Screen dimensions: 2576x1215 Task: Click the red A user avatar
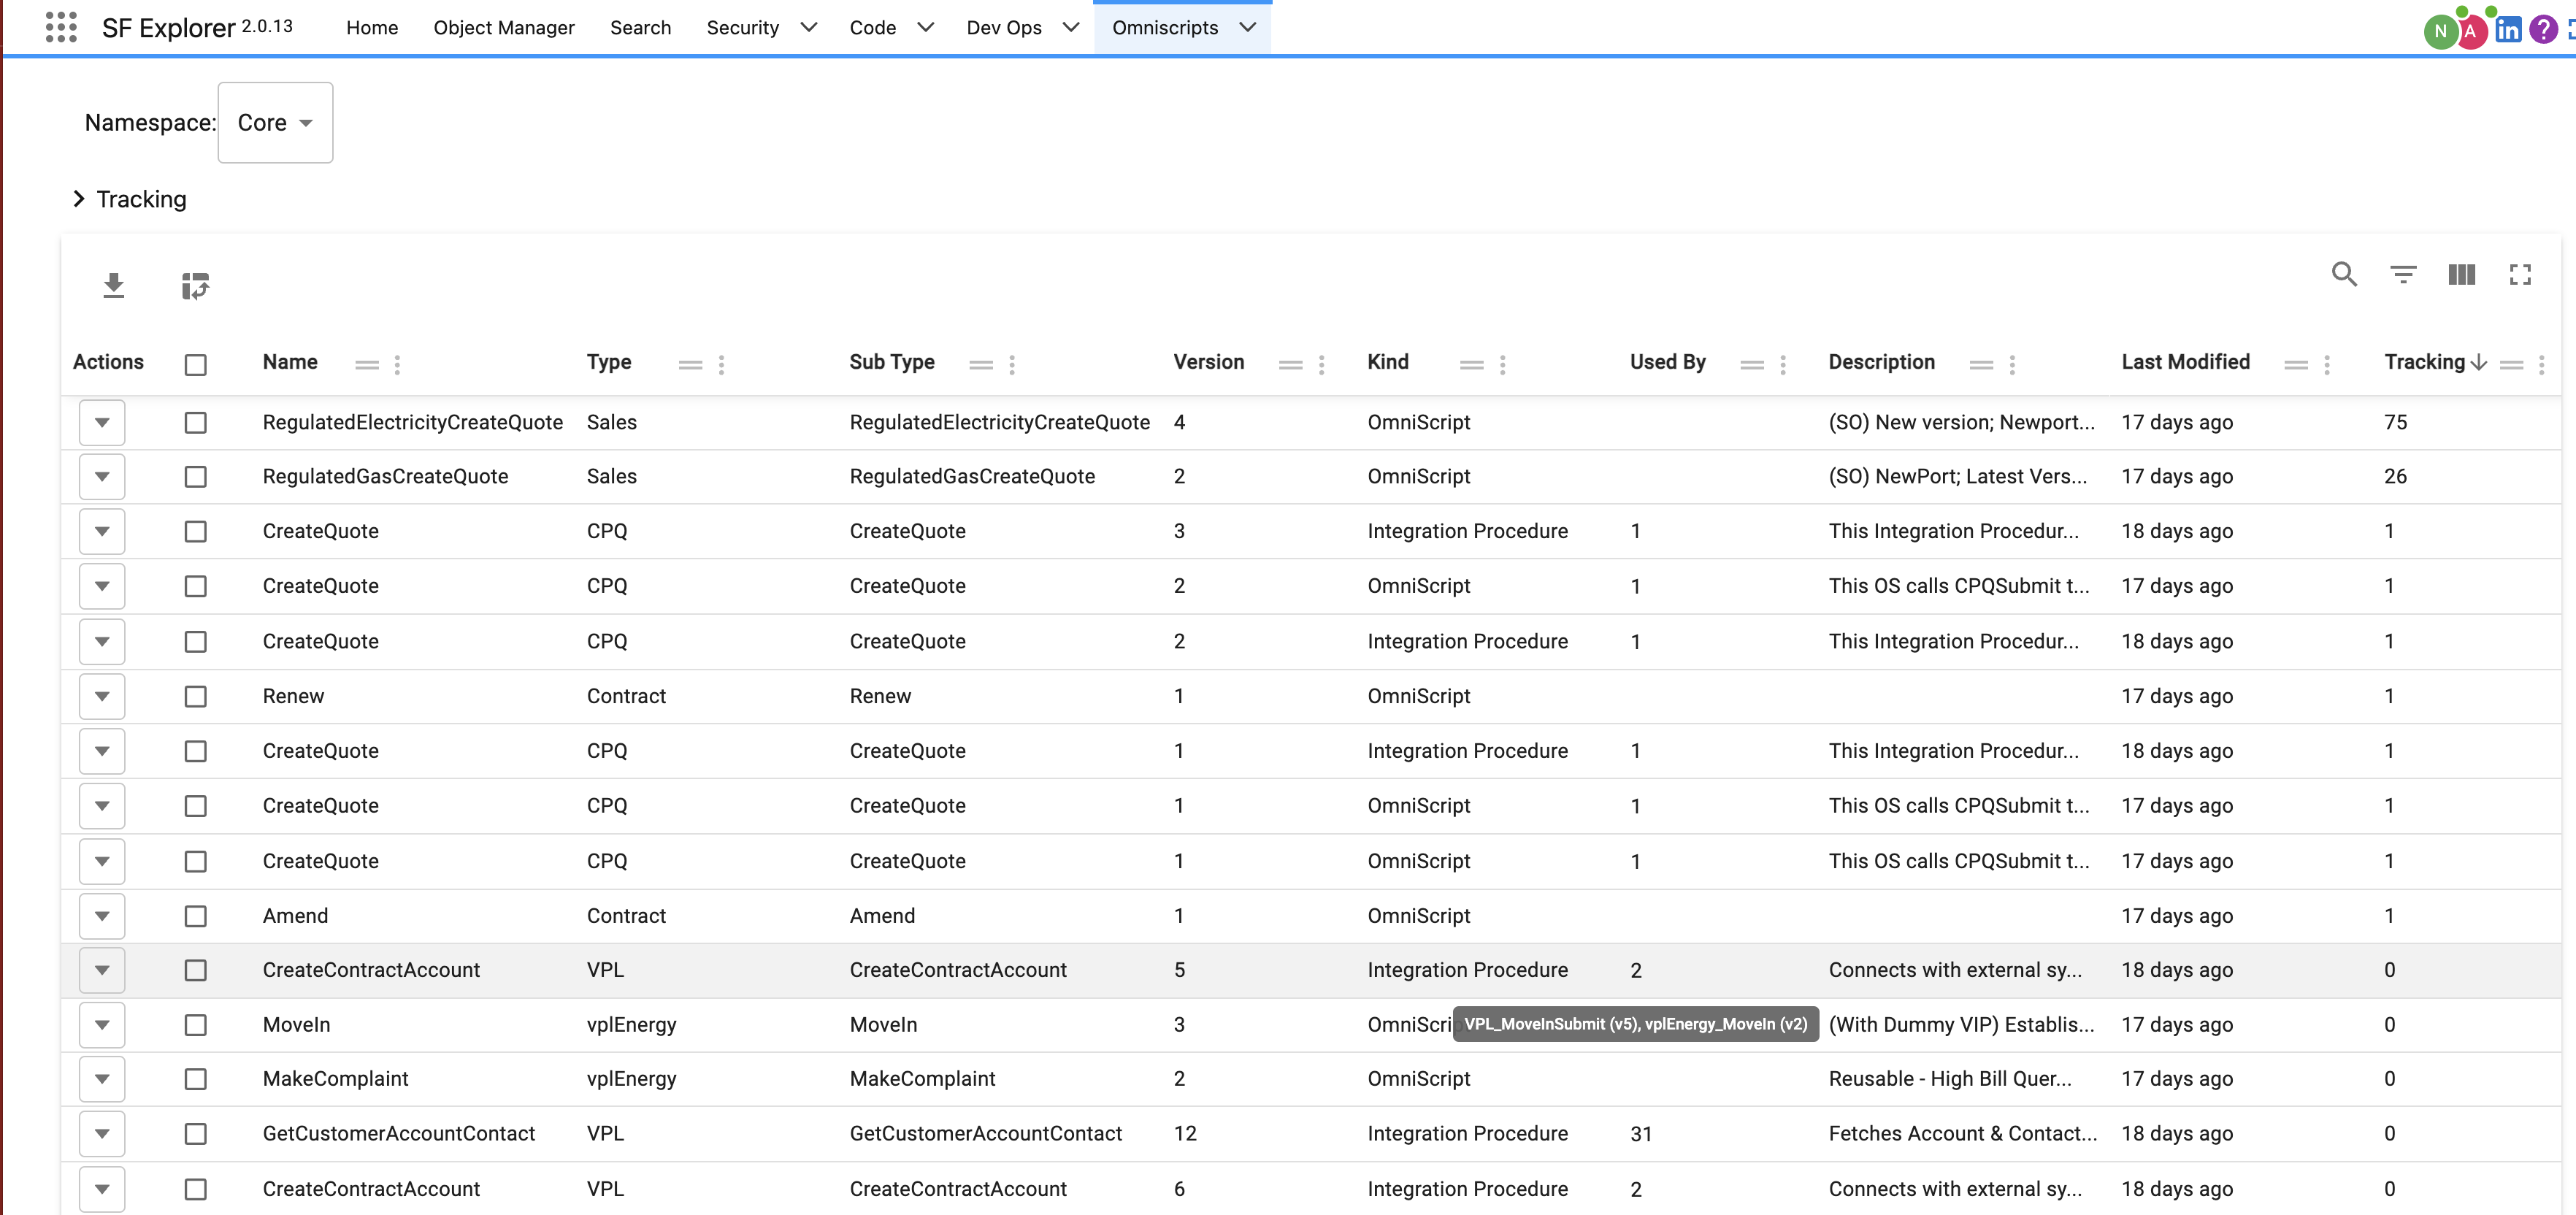(x=2470, y=31)
